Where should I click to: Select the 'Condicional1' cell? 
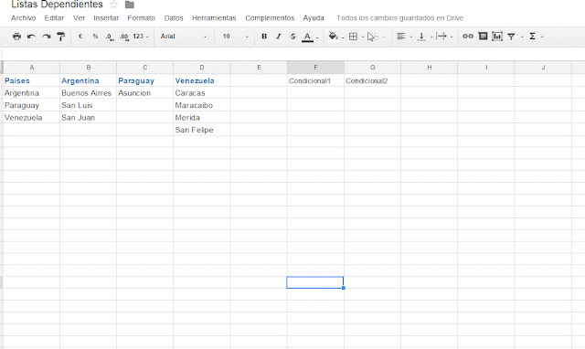[315, 80]
